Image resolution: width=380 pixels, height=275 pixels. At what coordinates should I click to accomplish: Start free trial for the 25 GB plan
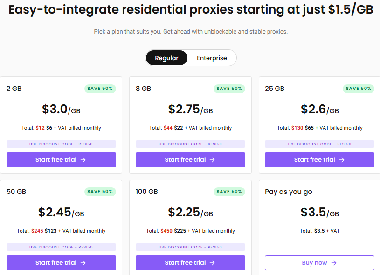click(x=315, y=160)
